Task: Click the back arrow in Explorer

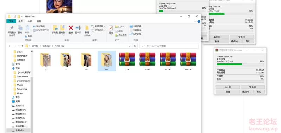Action: point(10,46)
